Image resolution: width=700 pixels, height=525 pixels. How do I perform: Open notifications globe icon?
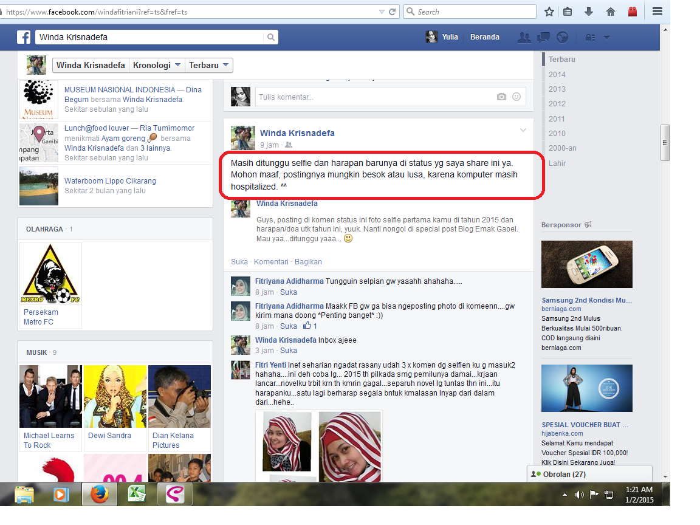(x=563, y=38)
